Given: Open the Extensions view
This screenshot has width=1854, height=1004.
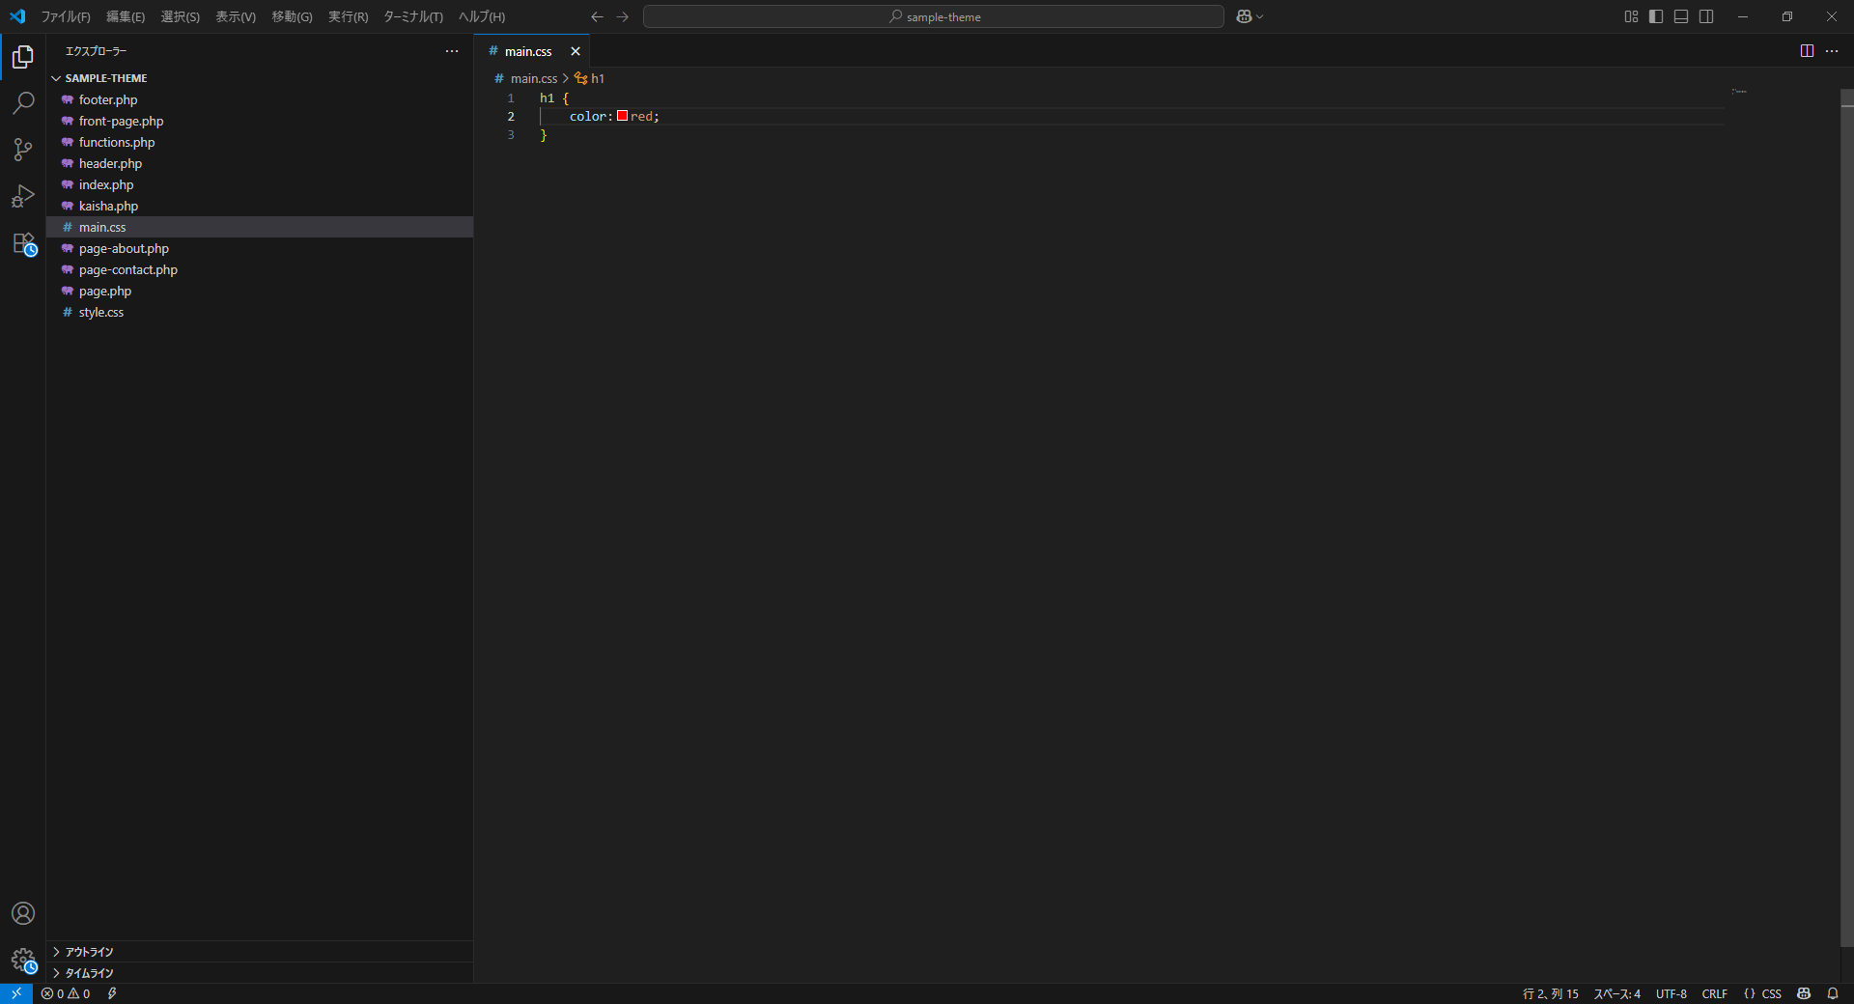Looking at the screenshot, I should [x=23, y=243].
